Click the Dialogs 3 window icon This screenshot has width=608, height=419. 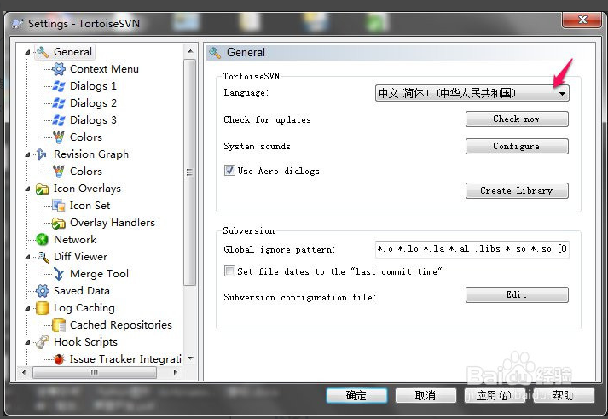tap(59, 120)
